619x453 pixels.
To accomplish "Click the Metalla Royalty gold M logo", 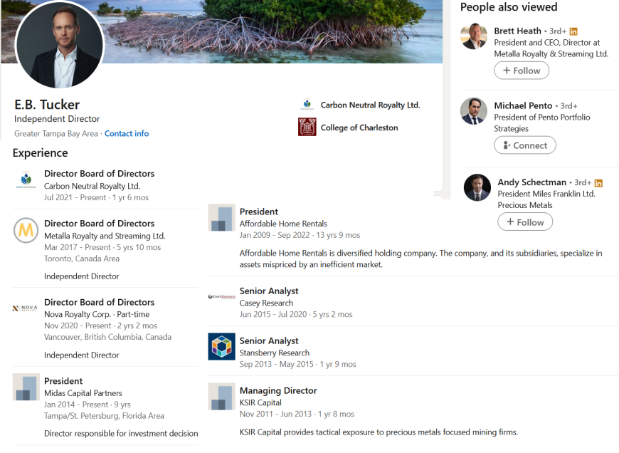I will (x=26, y=230).
